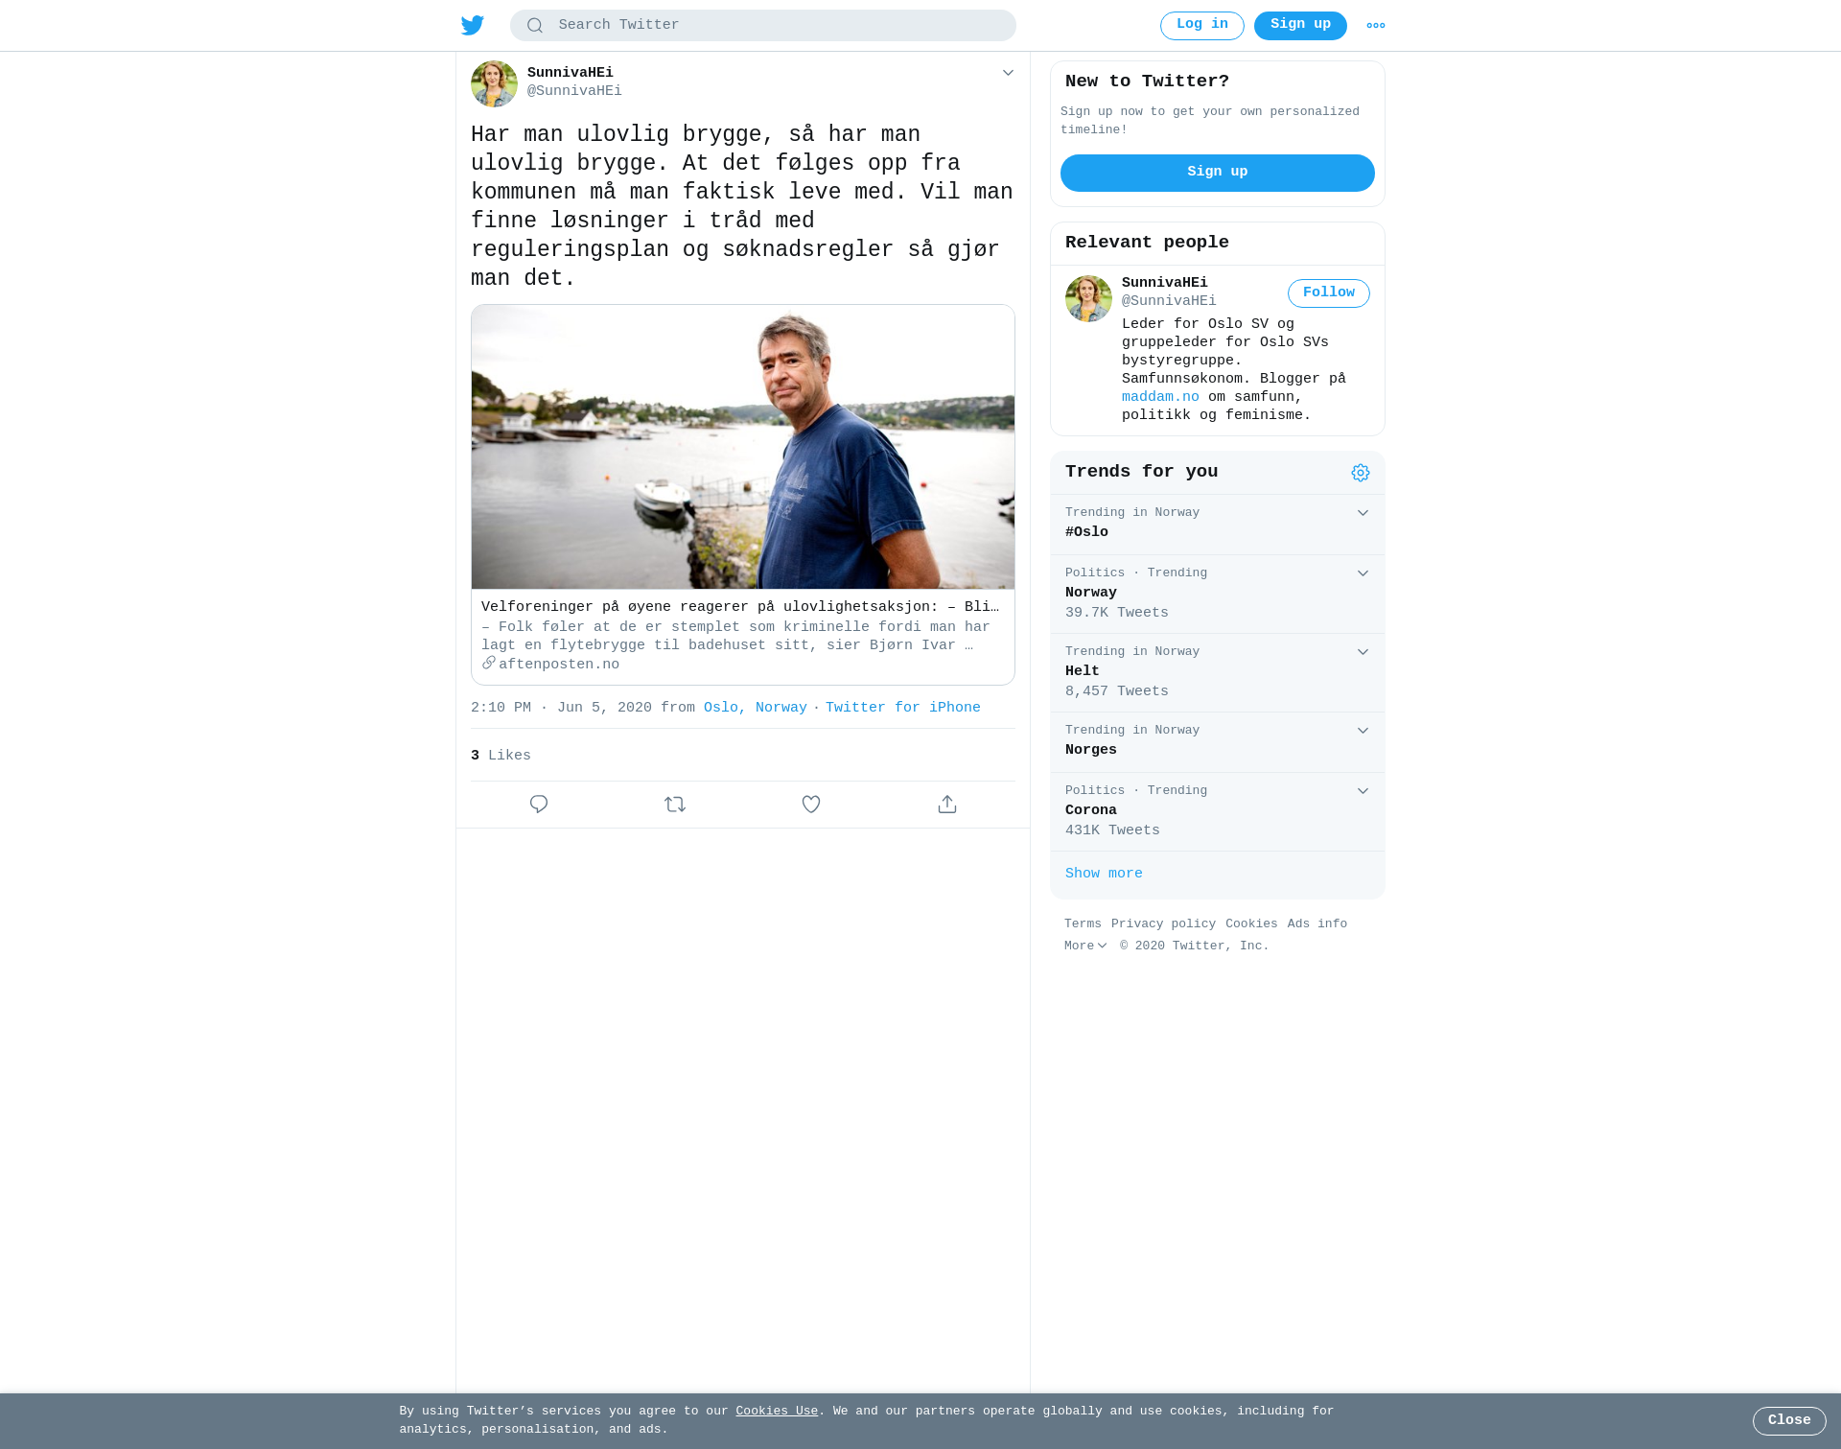Expand options for #Oslo trend
Screen dimensions: 1841x1449
[1363, 513]
